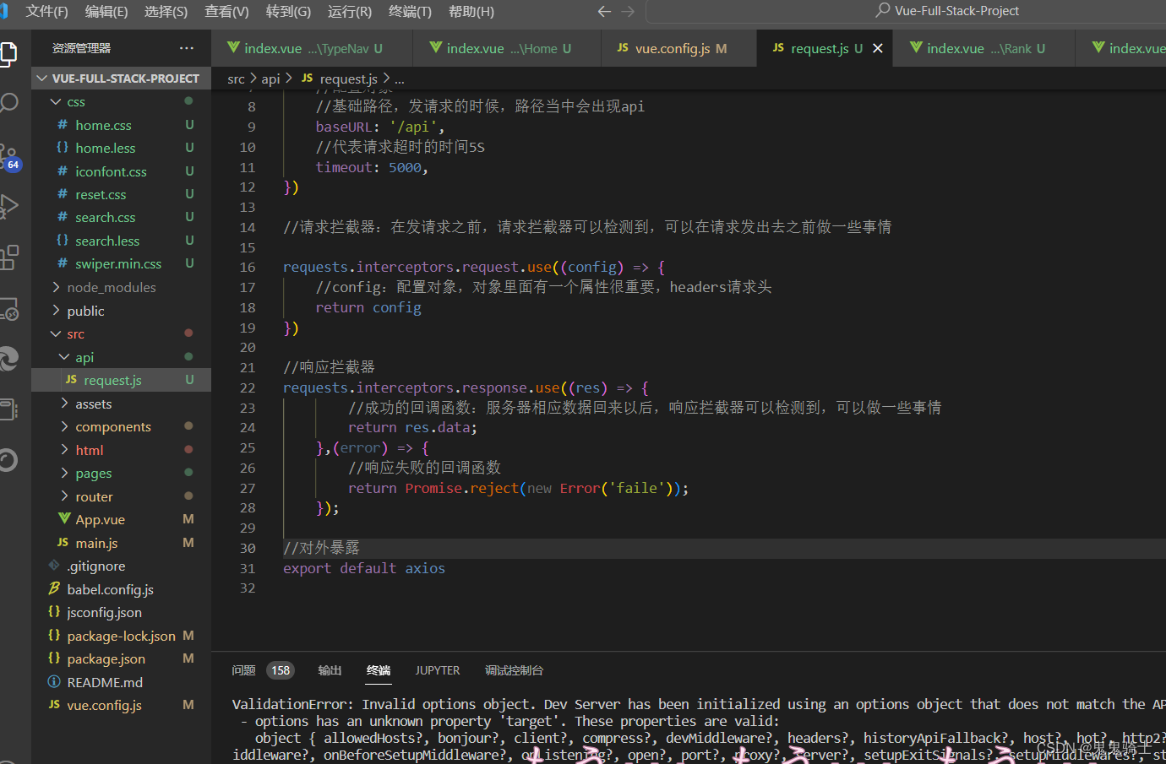Open package-lock.json in the file tree
This screenshot has width=1166, height=764.
[121, 636]
